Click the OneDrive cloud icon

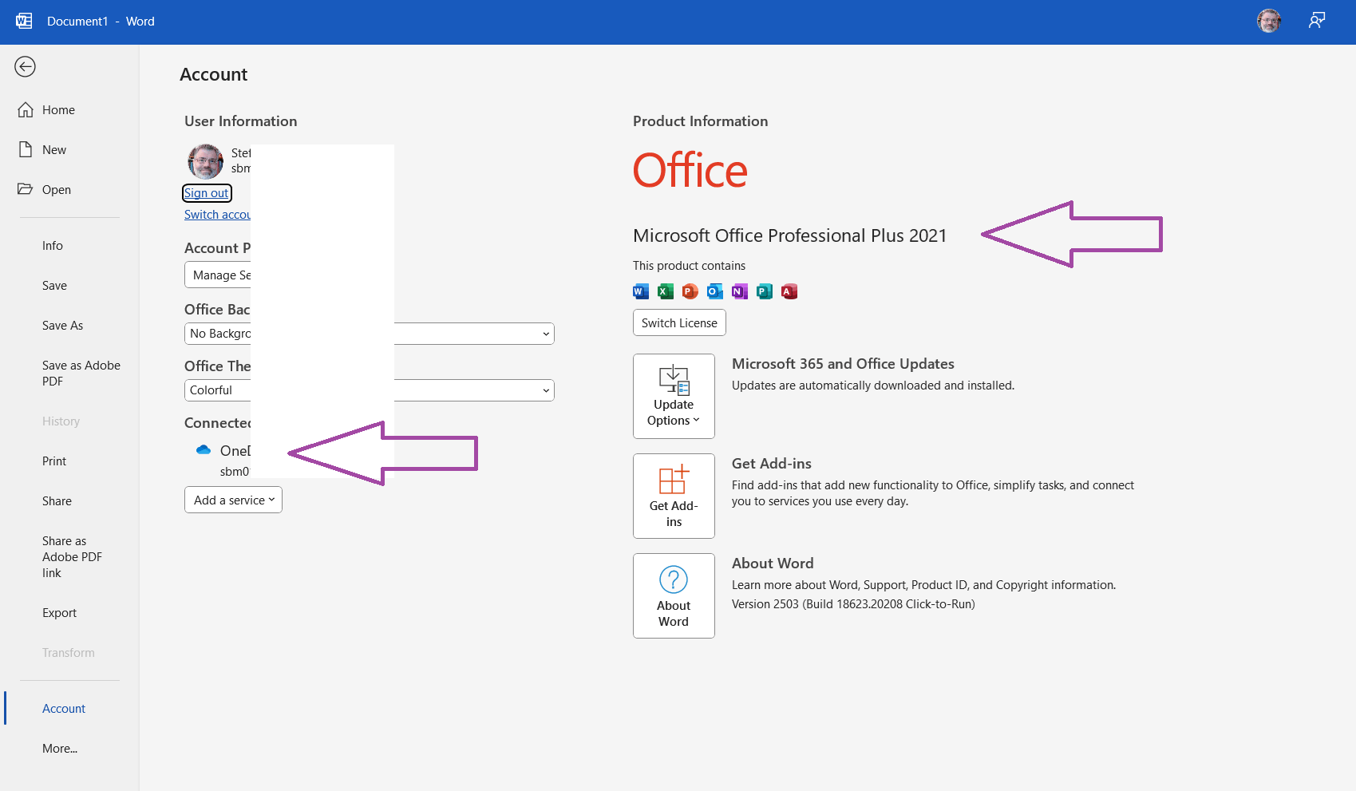point(204,450)
